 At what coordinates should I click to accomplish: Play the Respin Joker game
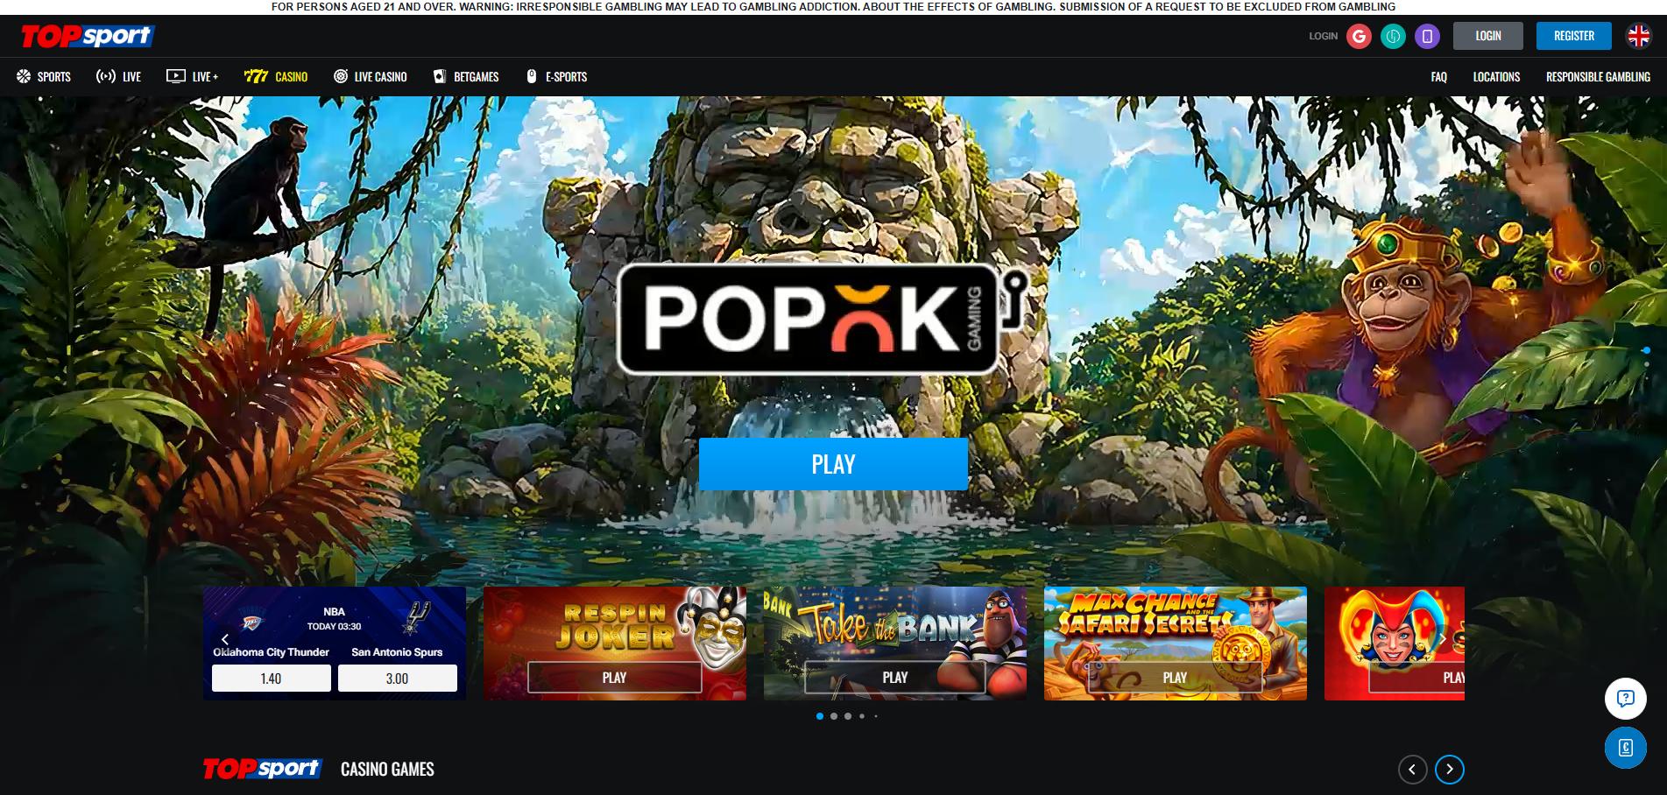point(614,678)
